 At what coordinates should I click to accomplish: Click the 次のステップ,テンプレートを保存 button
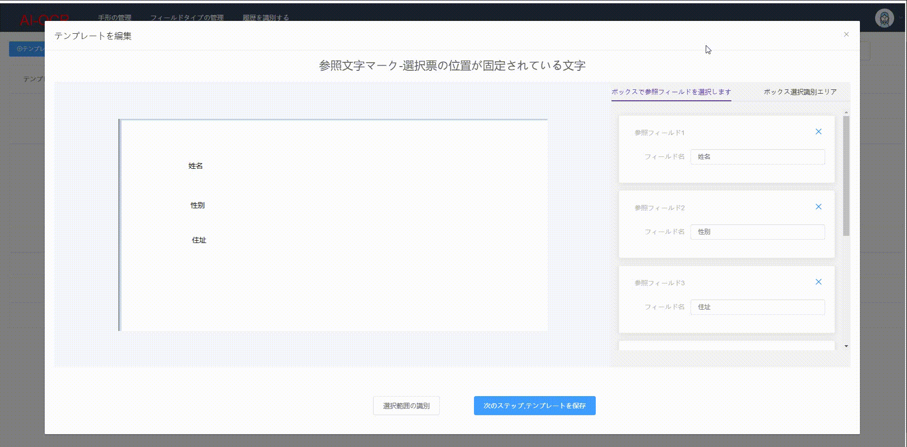[x=534, y=406]
